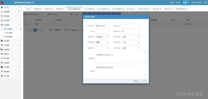Viewport: 208px width, 99px height.
Task: Focus the 联系人员 input in dialog
Action: (x=131, y=26)
